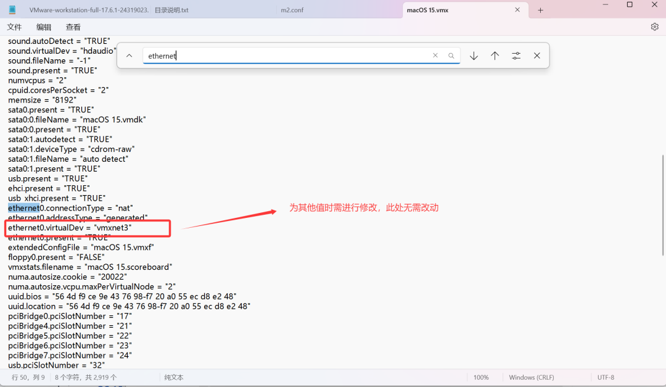Viewport: 666px width, 387px height.
Task: Click line ethernet0.virtualDev = "vmxnet3"
Action: coord(70,228)
